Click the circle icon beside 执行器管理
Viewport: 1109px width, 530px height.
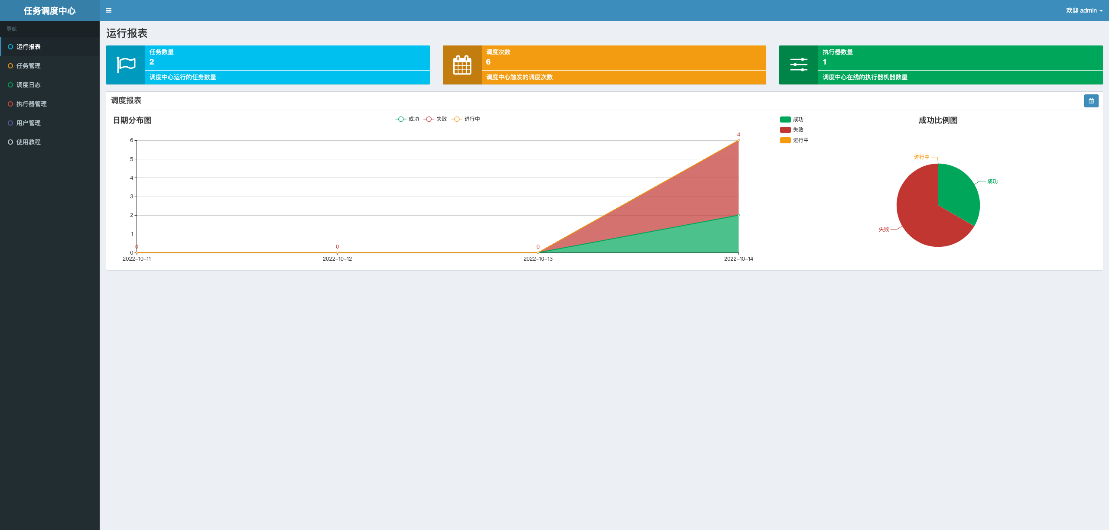pos(10,104)
